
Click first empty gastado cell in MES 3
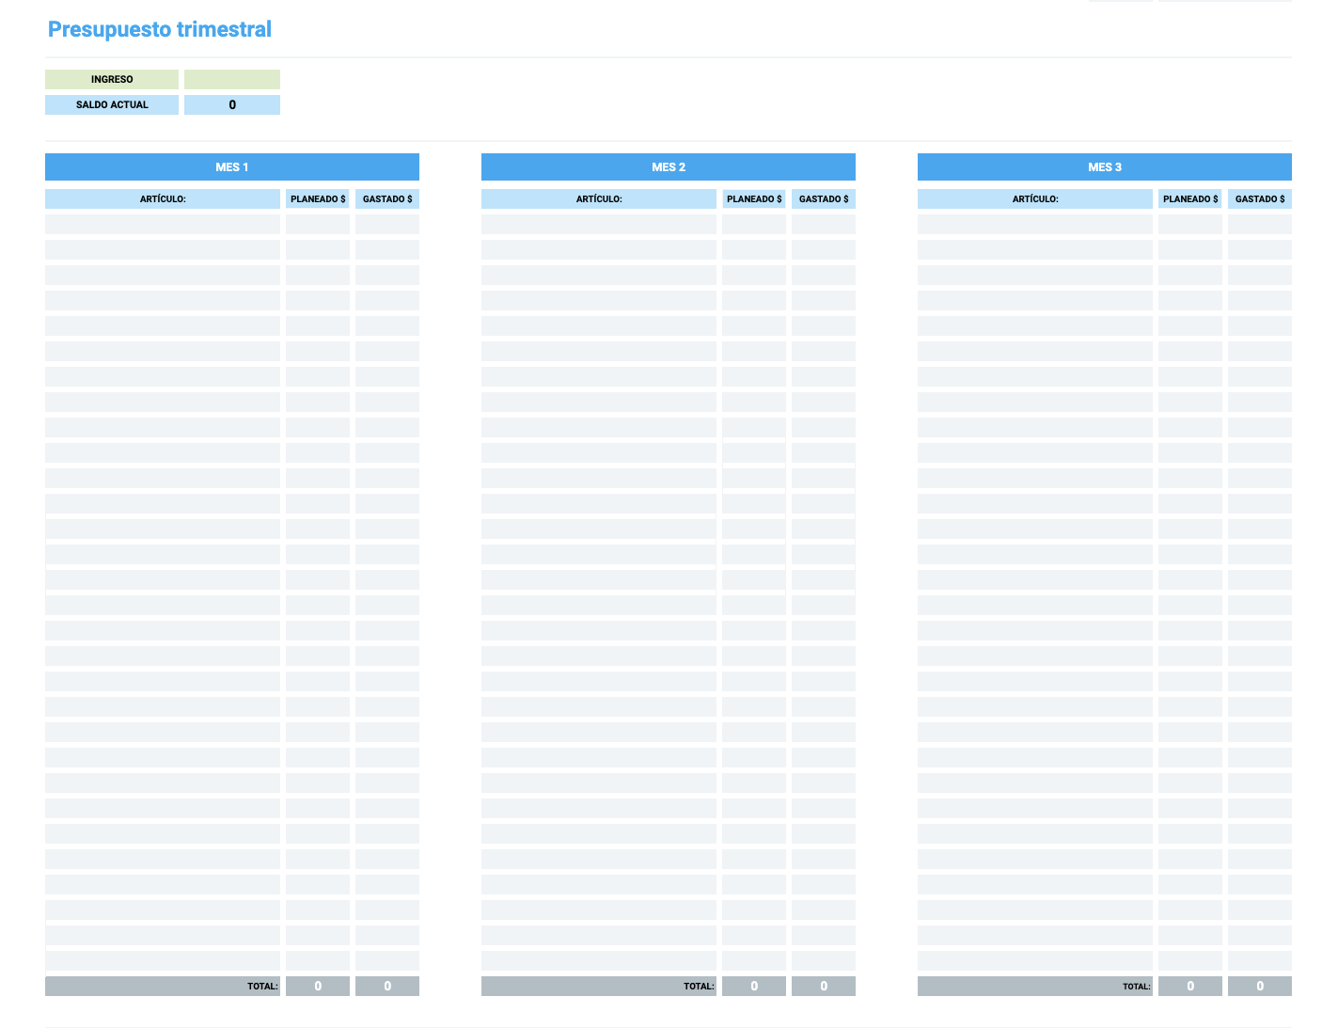coord(1260,224)
